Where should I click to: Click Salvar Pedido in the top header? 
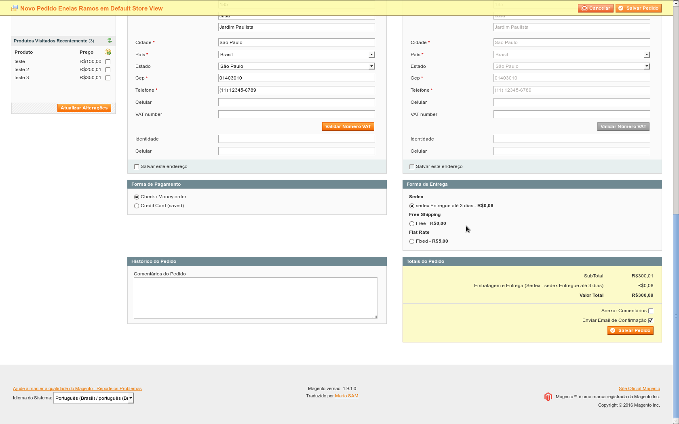pyautogui.click(x=639, y=8)
